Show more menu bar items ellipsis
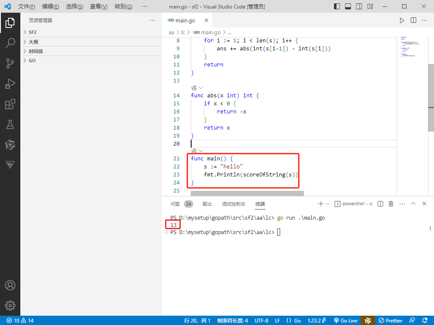 [x=144, y=6]
